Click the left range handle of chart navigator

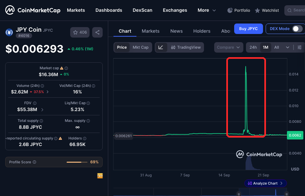pyautogui.click(x=239, y=194)
